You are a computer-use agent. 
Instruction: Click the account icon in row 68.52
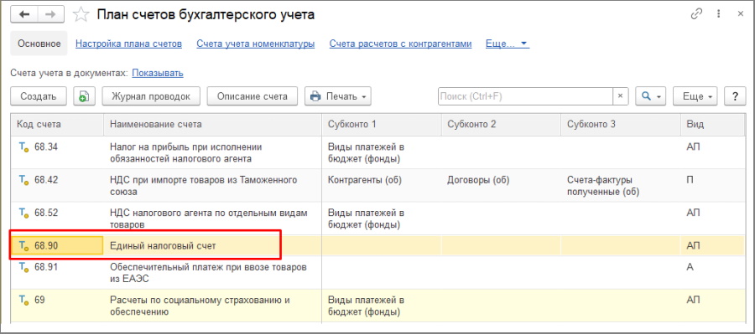click(x=23, y=213)
